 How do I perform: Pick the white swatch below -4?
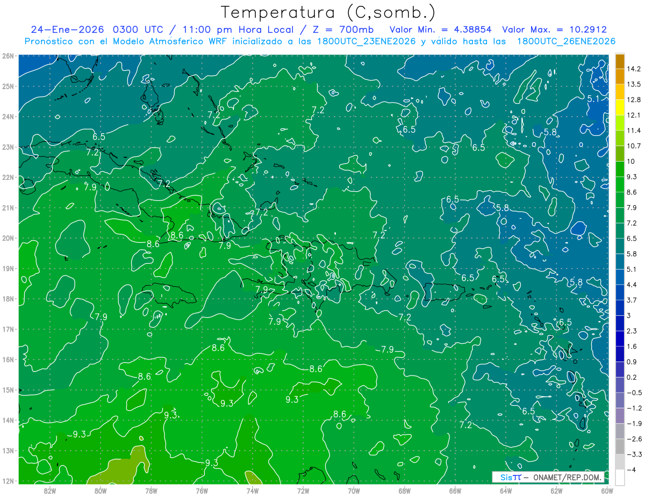620,477
